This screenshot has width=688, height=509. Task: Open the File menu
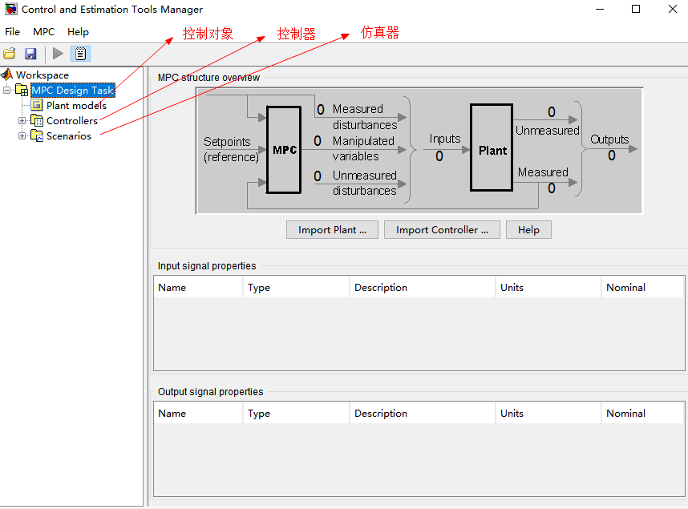click(12, 32)
